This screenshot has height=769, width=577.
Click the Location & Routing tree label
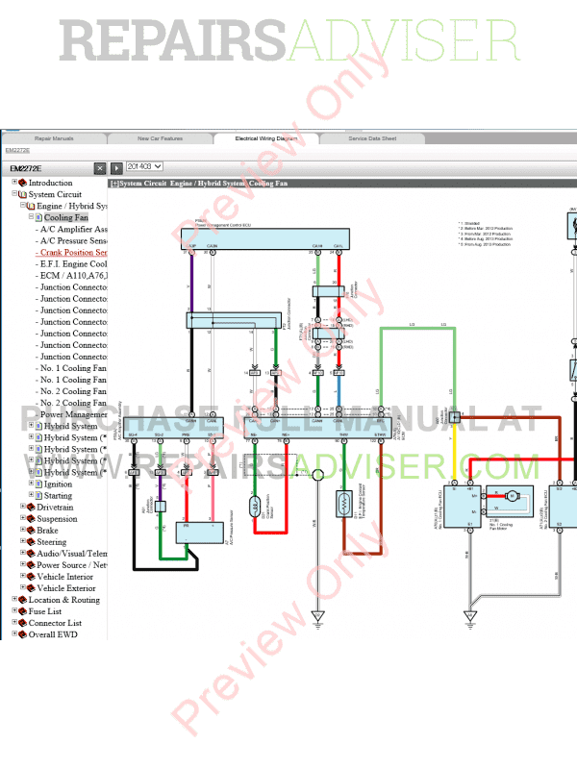pos(63,600)
